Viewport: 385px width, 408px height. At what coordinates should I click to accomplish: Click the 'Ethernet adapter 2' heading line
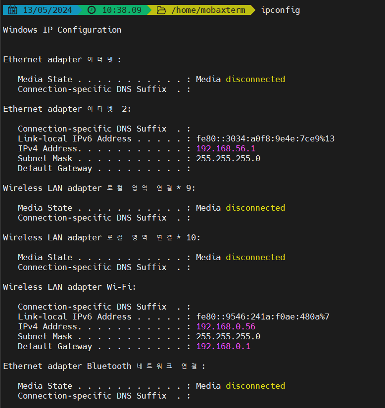(x=67, y=109)
